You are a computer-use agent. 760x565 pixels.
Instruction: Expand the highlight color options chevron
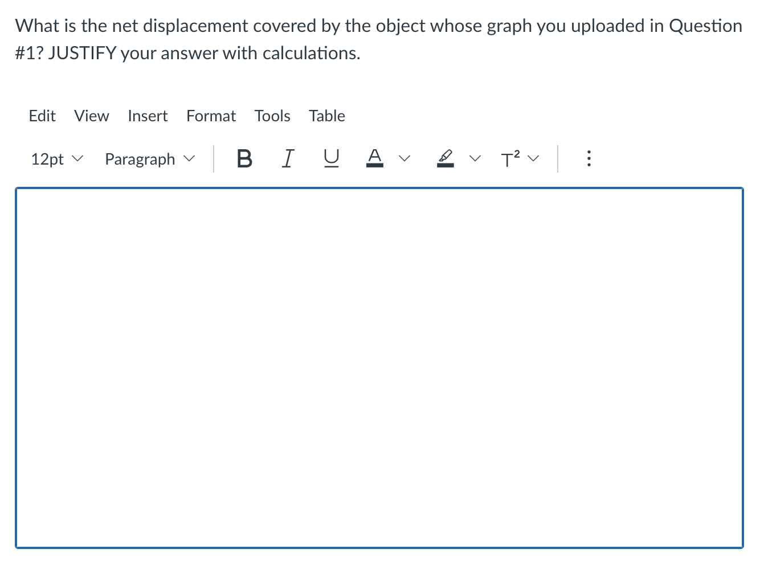[x=476, y=159]
